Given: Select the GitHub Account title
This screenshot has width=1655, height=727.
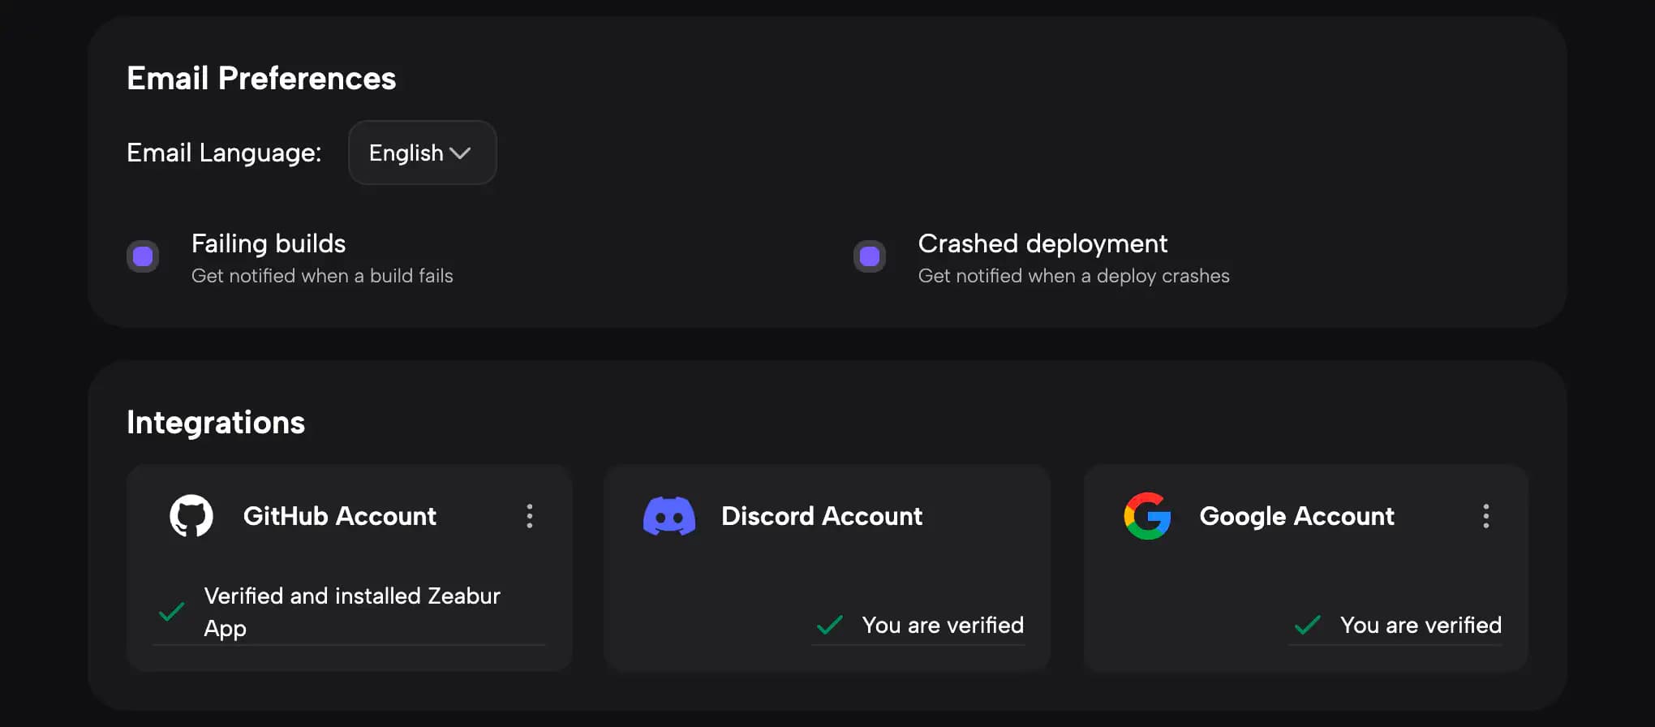Looking at the screenshot, I should [339, 516].
